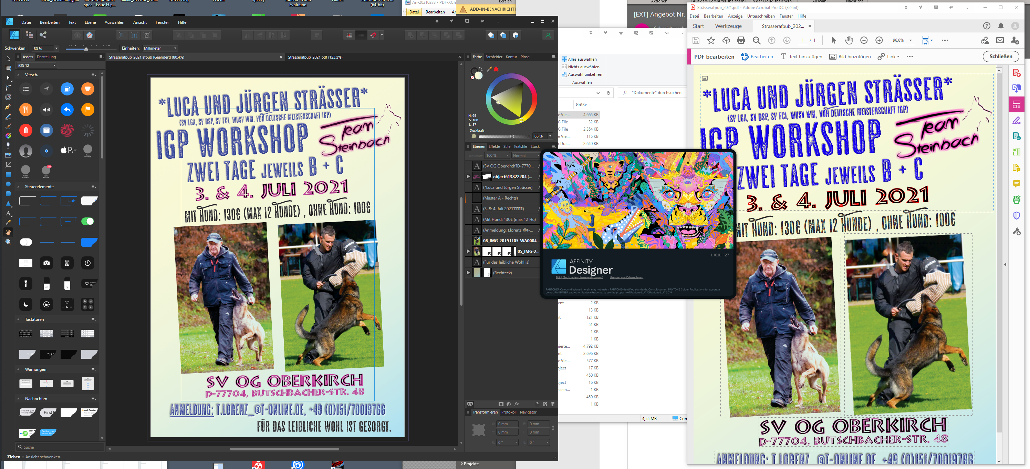Select the Pen tool in Affinity

(8, 107)
